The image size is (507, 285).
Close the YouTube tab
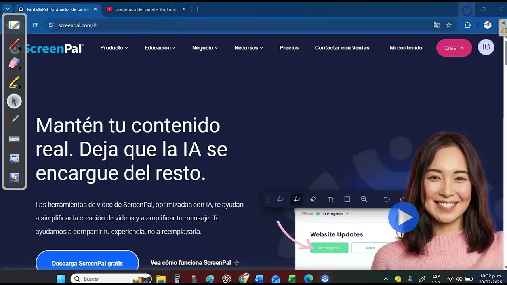184,9
